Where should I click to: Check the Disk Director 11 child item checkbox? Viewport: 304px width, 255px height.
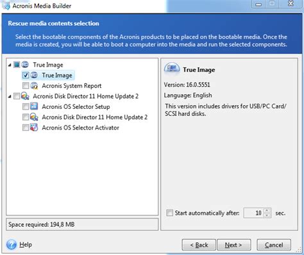tap(26, 117)
